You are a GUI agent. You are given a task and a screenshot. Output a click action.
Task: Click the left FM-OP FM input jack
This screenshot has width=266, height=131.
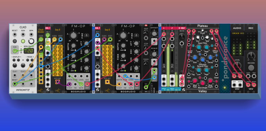pos(75,84)
